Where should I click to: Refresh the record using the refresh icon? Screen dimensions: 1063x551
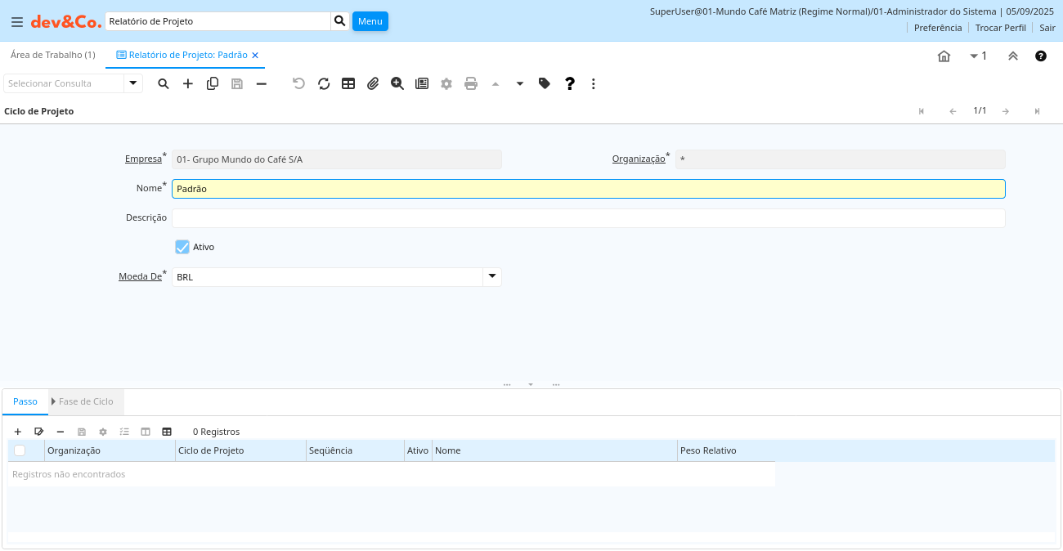[x=324, y=83]
